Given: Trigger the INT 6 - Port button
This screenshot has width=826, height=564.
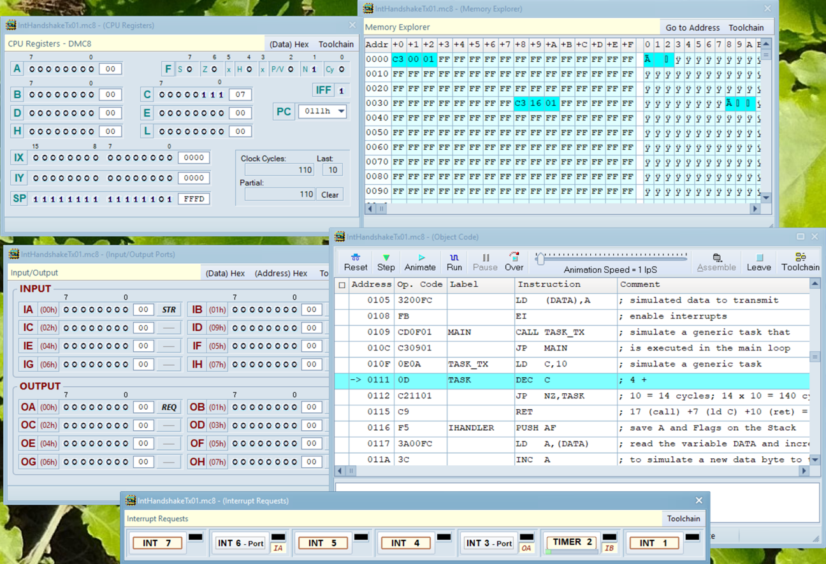Looking at the screenshot, I should click(x=240, y=543).
